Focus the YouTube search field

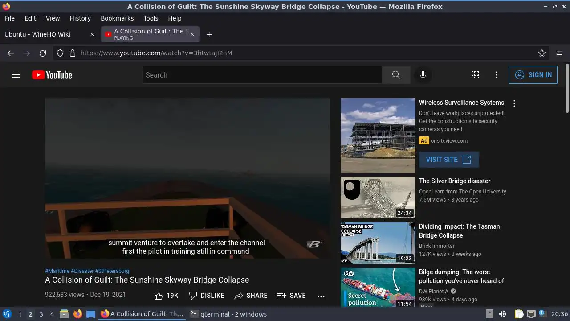coord(262,75)
